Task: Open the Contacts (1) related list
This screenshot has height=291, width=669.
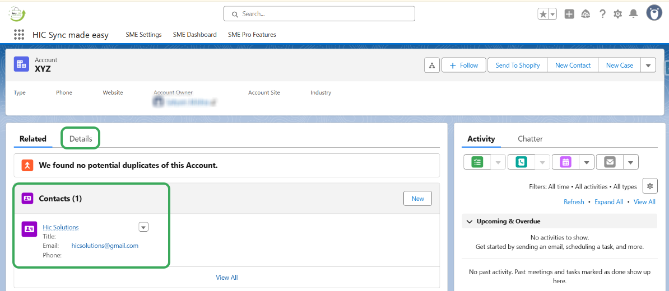Action: (x=60, y=199)
